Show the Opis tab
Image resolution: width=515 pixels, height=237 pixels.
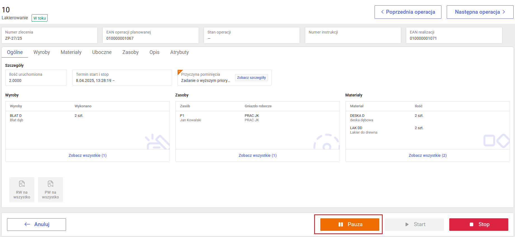click(x=154, y=52)
